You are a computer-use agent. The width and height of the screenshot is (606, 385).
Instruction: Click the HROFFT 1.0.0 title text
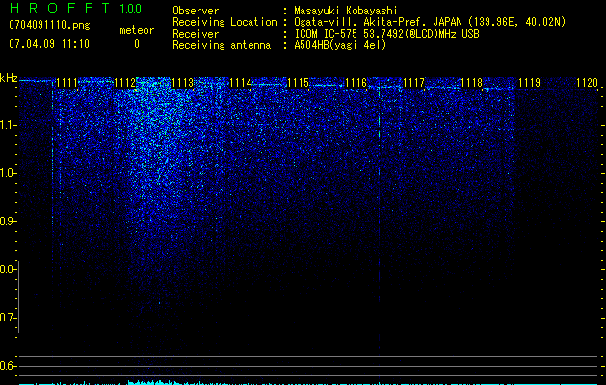point(75,8)
